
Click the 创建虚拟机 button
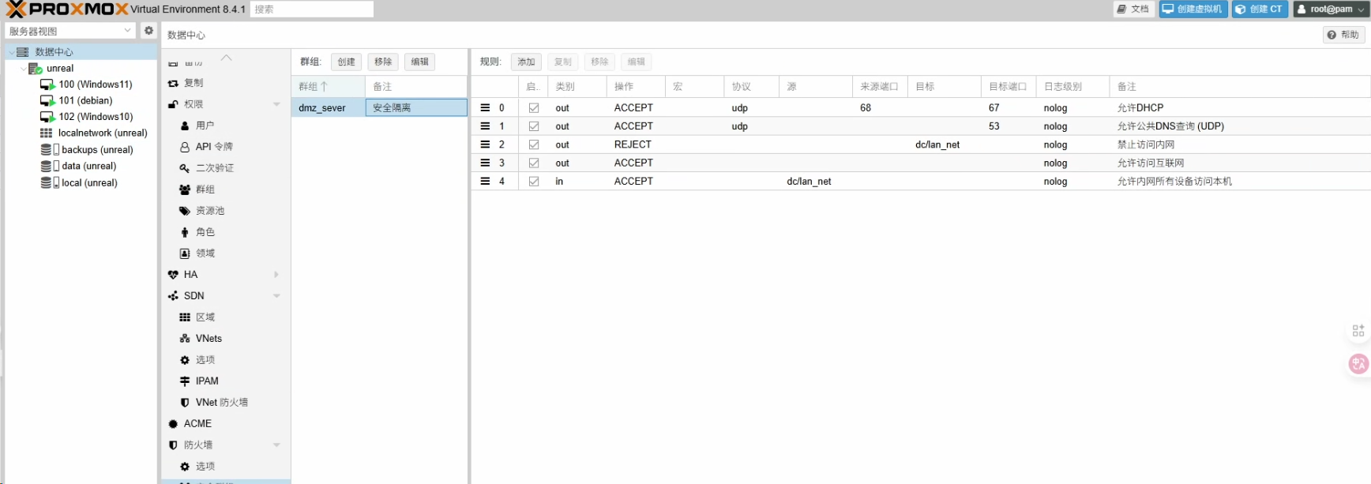(x=1193, y=9)
